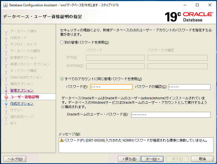Select ユーザー資格証明 step in navigation
Viewport: 217px width, 164px height.
(24, 97)
